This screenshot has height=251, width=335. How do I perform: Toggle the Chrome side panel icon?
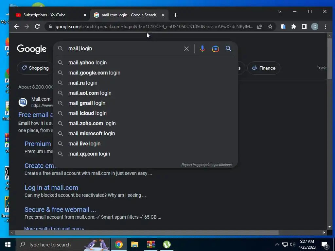(304, 26)
